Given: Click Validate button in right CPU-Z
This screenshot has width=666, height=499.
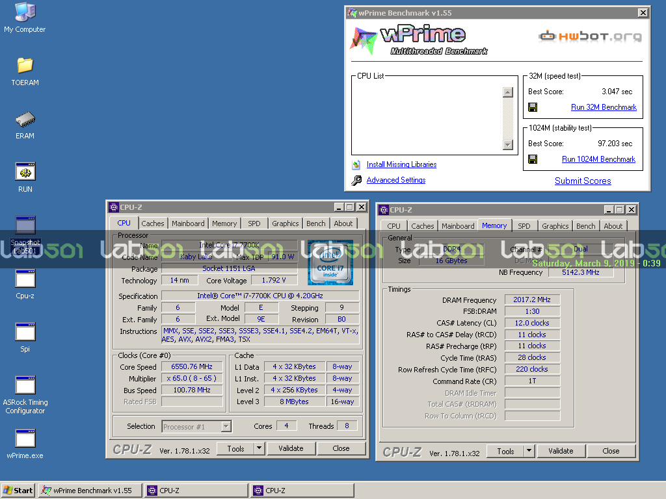Looking at the screenshot, I should coord(561,451).
